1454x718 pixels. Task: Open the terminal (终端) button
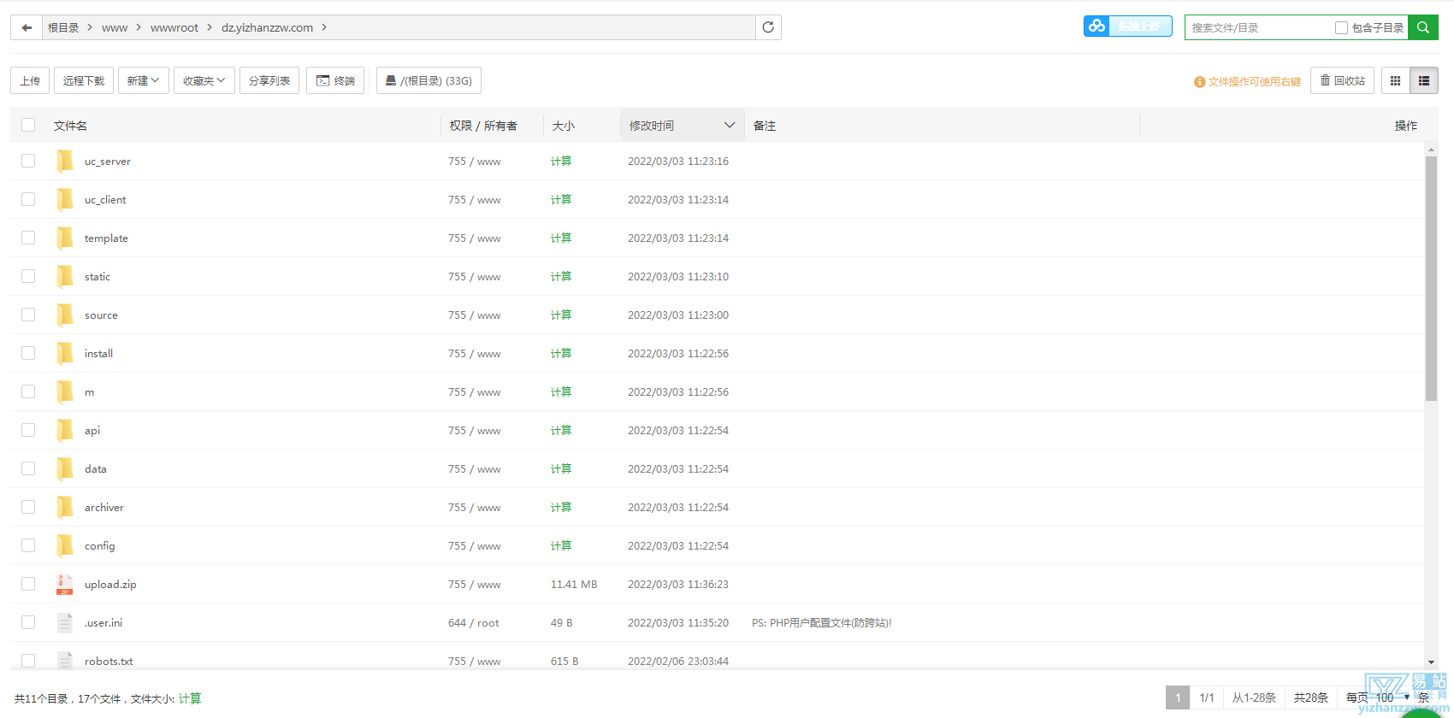coord(335,80)
